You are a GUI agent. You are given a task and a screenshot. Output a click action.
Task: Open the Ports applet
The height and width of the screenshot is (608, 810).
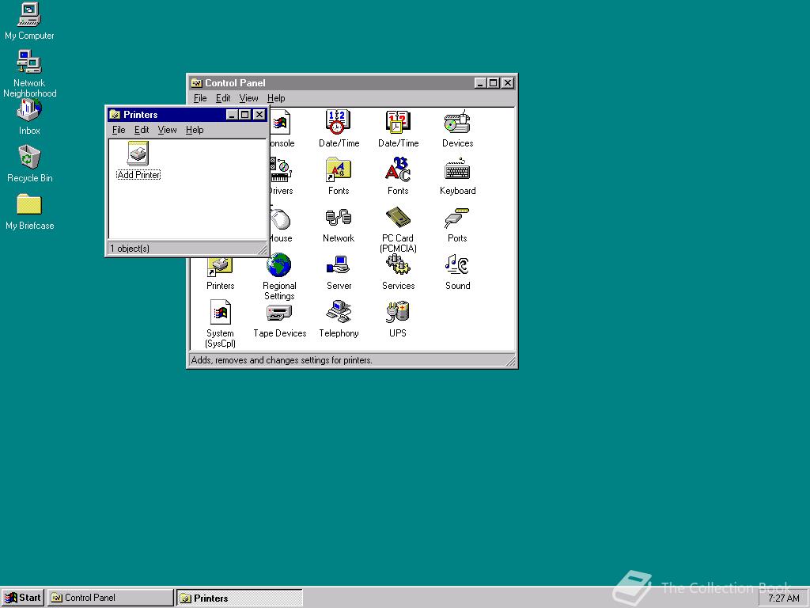(x=457, y=224)
